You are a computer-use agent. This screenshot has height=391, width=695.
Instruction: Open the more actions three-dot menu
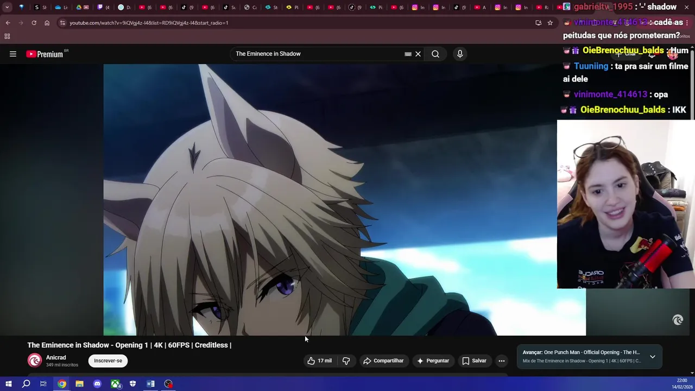click(x=502, y=361)
